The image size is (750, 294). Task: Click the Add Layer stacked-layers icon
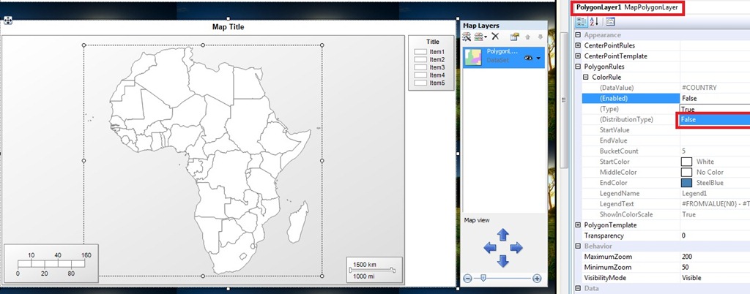point(480,37)
